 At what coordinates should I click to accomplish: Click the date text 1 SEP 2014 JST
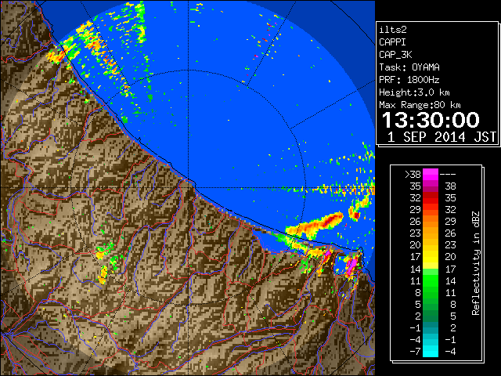442,137
